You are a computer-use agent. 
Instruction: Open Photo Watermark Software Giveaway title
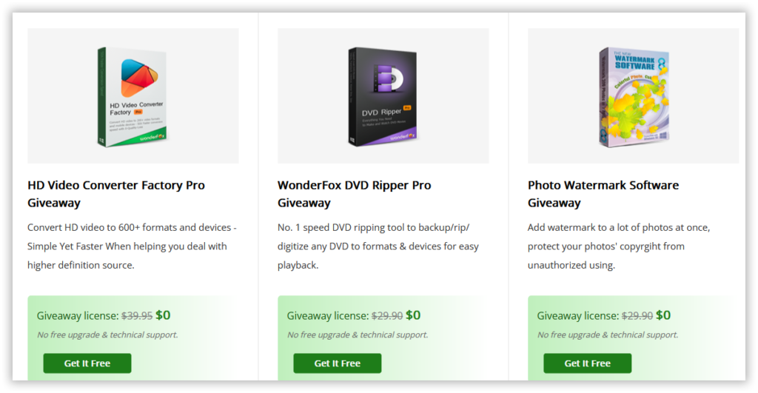tap(603, 194)
